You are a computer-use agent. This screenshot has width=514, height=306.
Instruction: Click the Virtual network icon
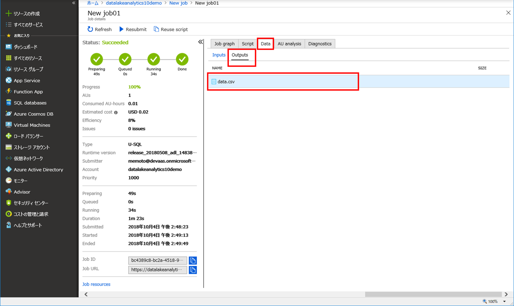[x=9, y=158]
